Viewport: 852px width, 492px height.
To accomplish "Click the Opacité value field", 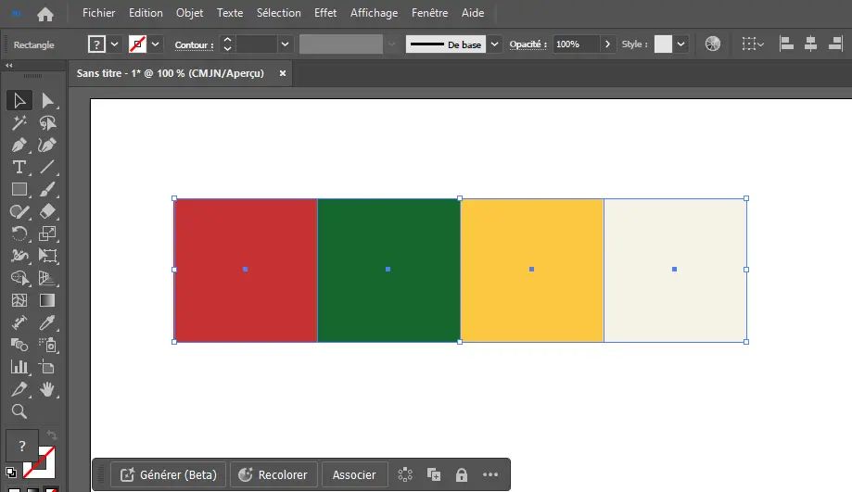I will 576,44.
